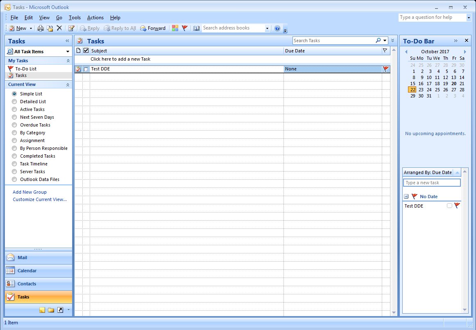Select the Simple List view
Screen dimensions: 476x330
point(14,94)
